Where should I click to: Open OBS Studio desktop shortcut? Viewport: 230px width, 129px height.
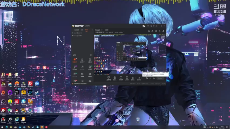click(x=3, y=102)
